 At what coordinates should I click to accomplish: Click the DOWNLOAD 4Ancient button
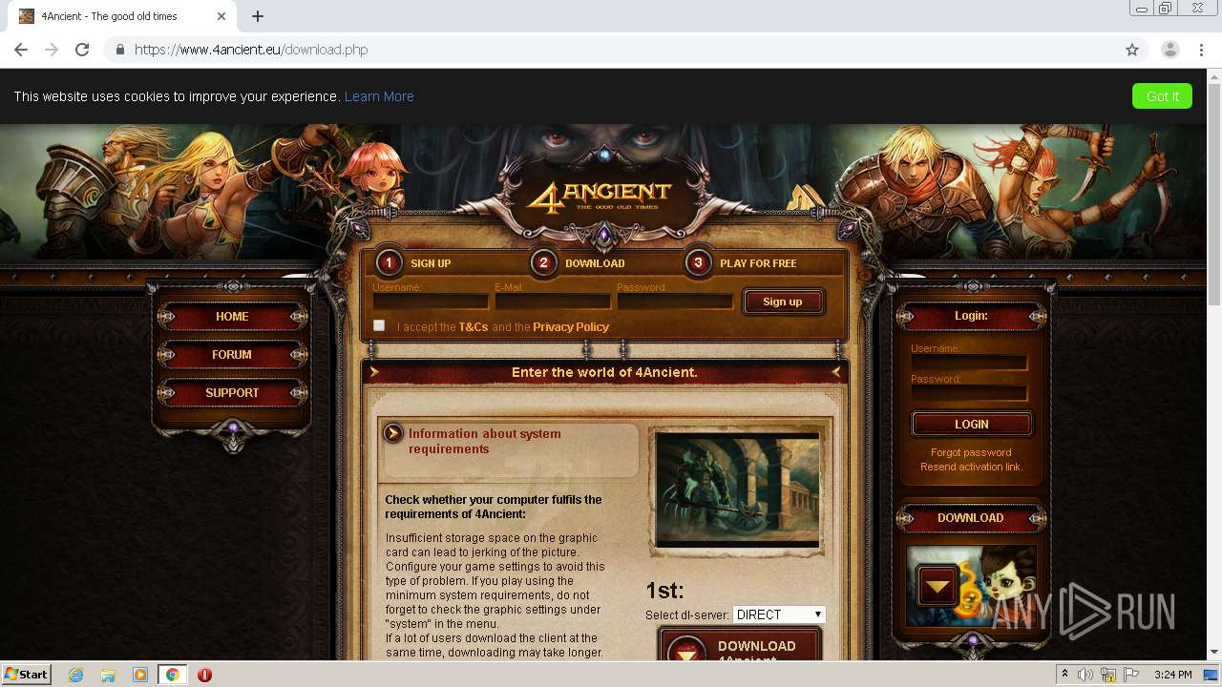(x=740, y=645)
